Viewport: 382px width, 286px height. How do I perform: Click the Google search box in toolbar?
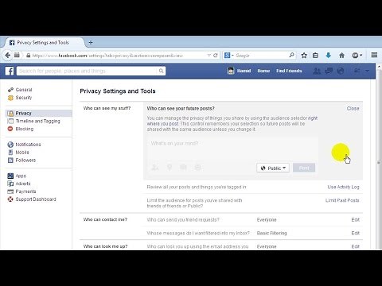click(x=261, y=55)
